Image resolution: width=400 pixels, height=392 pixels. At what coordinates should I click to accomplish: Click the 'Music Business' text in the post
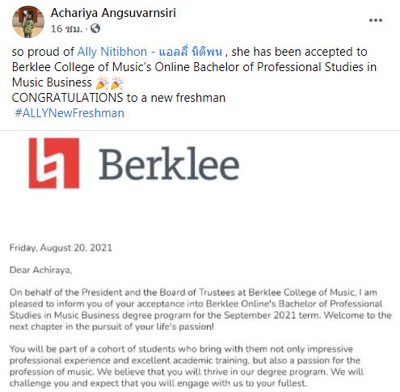pyautogui.click(x=52, y=82)
